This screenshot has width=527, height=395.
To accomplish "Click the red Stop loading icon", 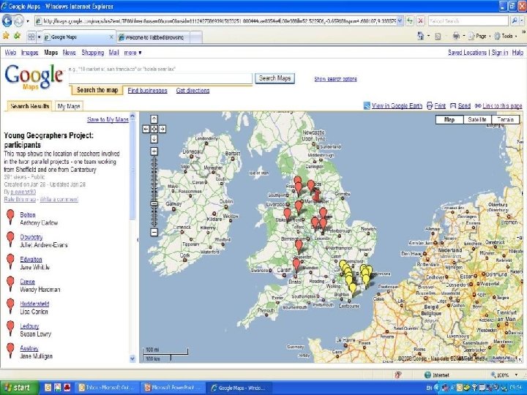I will pyautogui.click(x=420, y=20).
